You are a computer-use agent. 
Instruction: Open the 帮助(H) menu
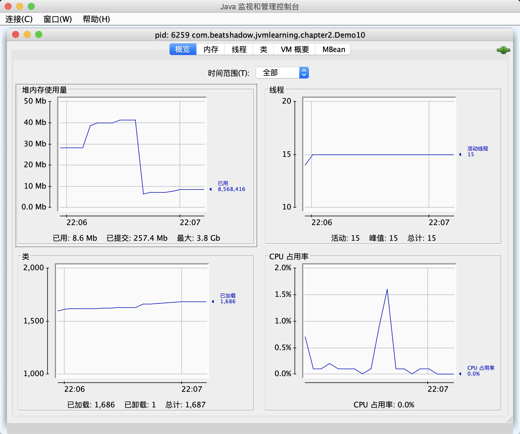point(96,19)
